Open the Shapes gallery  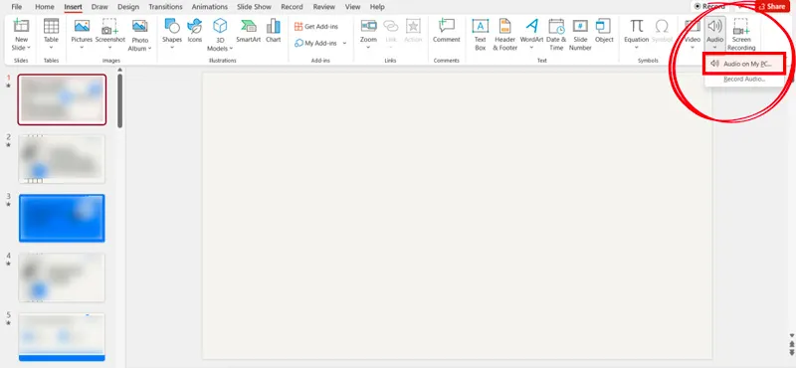pos(172,34)
